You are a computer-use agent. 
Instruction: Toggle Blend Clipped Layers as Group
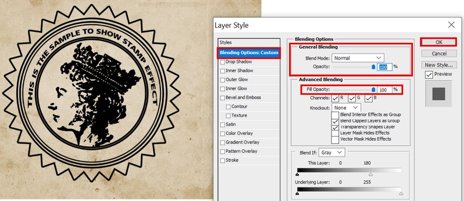click(x=335, y=121)
